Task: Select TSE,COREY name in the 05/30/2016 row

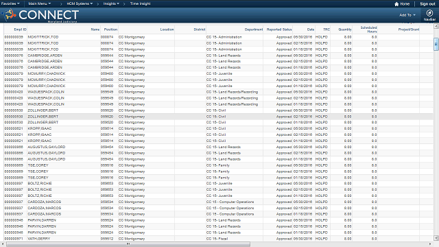Action: click(x=38, y=165)
